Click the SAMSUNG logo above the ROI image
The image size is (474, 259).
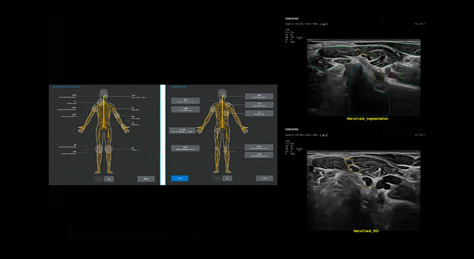pyautogui.click(x=291, y=130)
